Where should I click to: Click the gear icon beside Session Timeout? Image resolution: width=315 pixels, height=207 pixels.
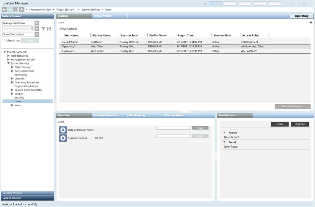[63, 138]
